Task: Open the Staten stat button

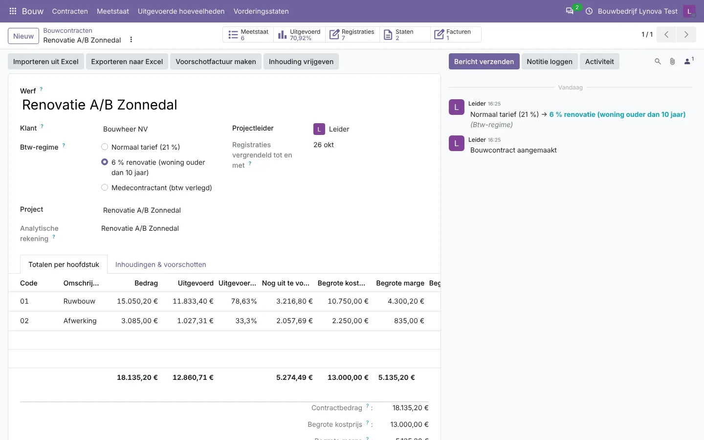Action: click(405, 35)
